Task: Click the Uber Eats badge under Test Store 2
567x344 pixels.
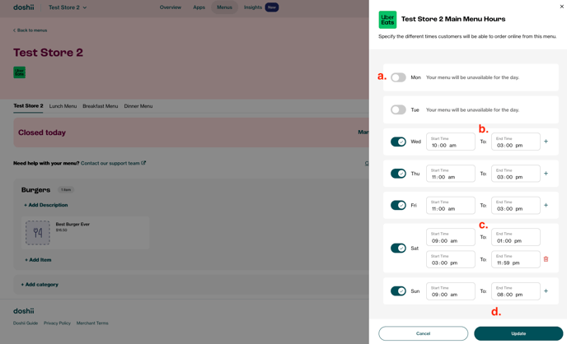Action: coord(20,72)
